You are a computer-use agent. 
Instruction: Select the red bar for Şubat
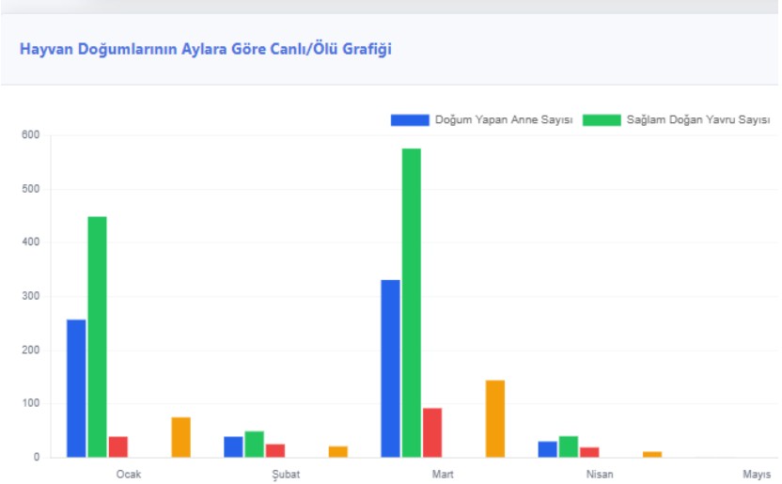tap(275, 450)
